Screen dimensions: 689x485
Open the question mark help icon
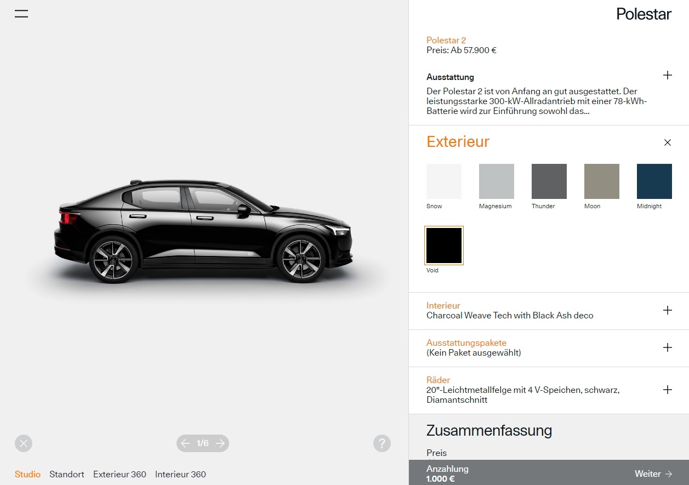(x=382, y=443)
